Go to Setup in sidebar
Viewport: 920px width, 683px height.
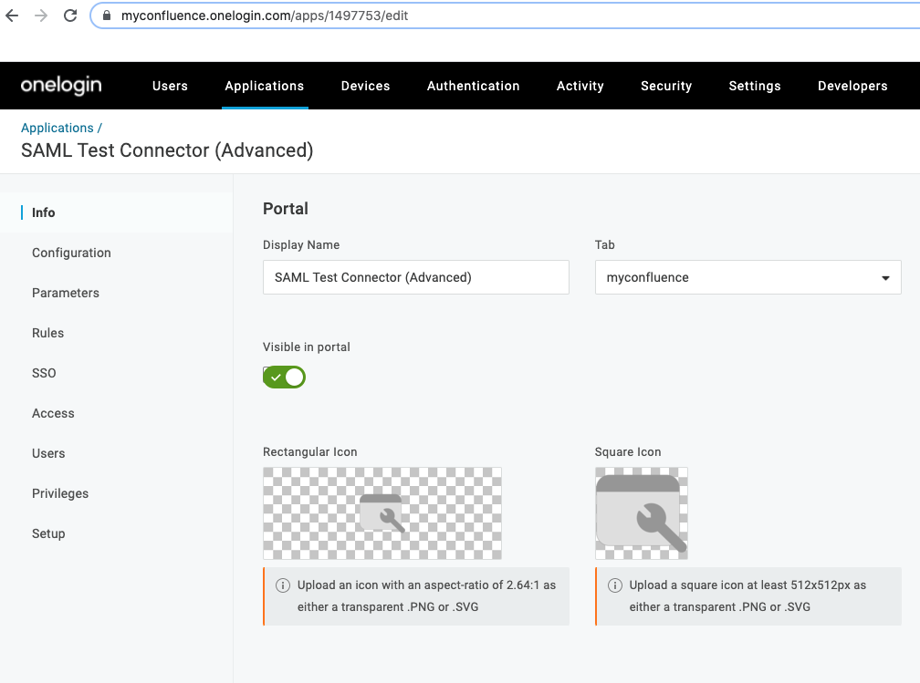pyautogui.click(x=48, y=533)
